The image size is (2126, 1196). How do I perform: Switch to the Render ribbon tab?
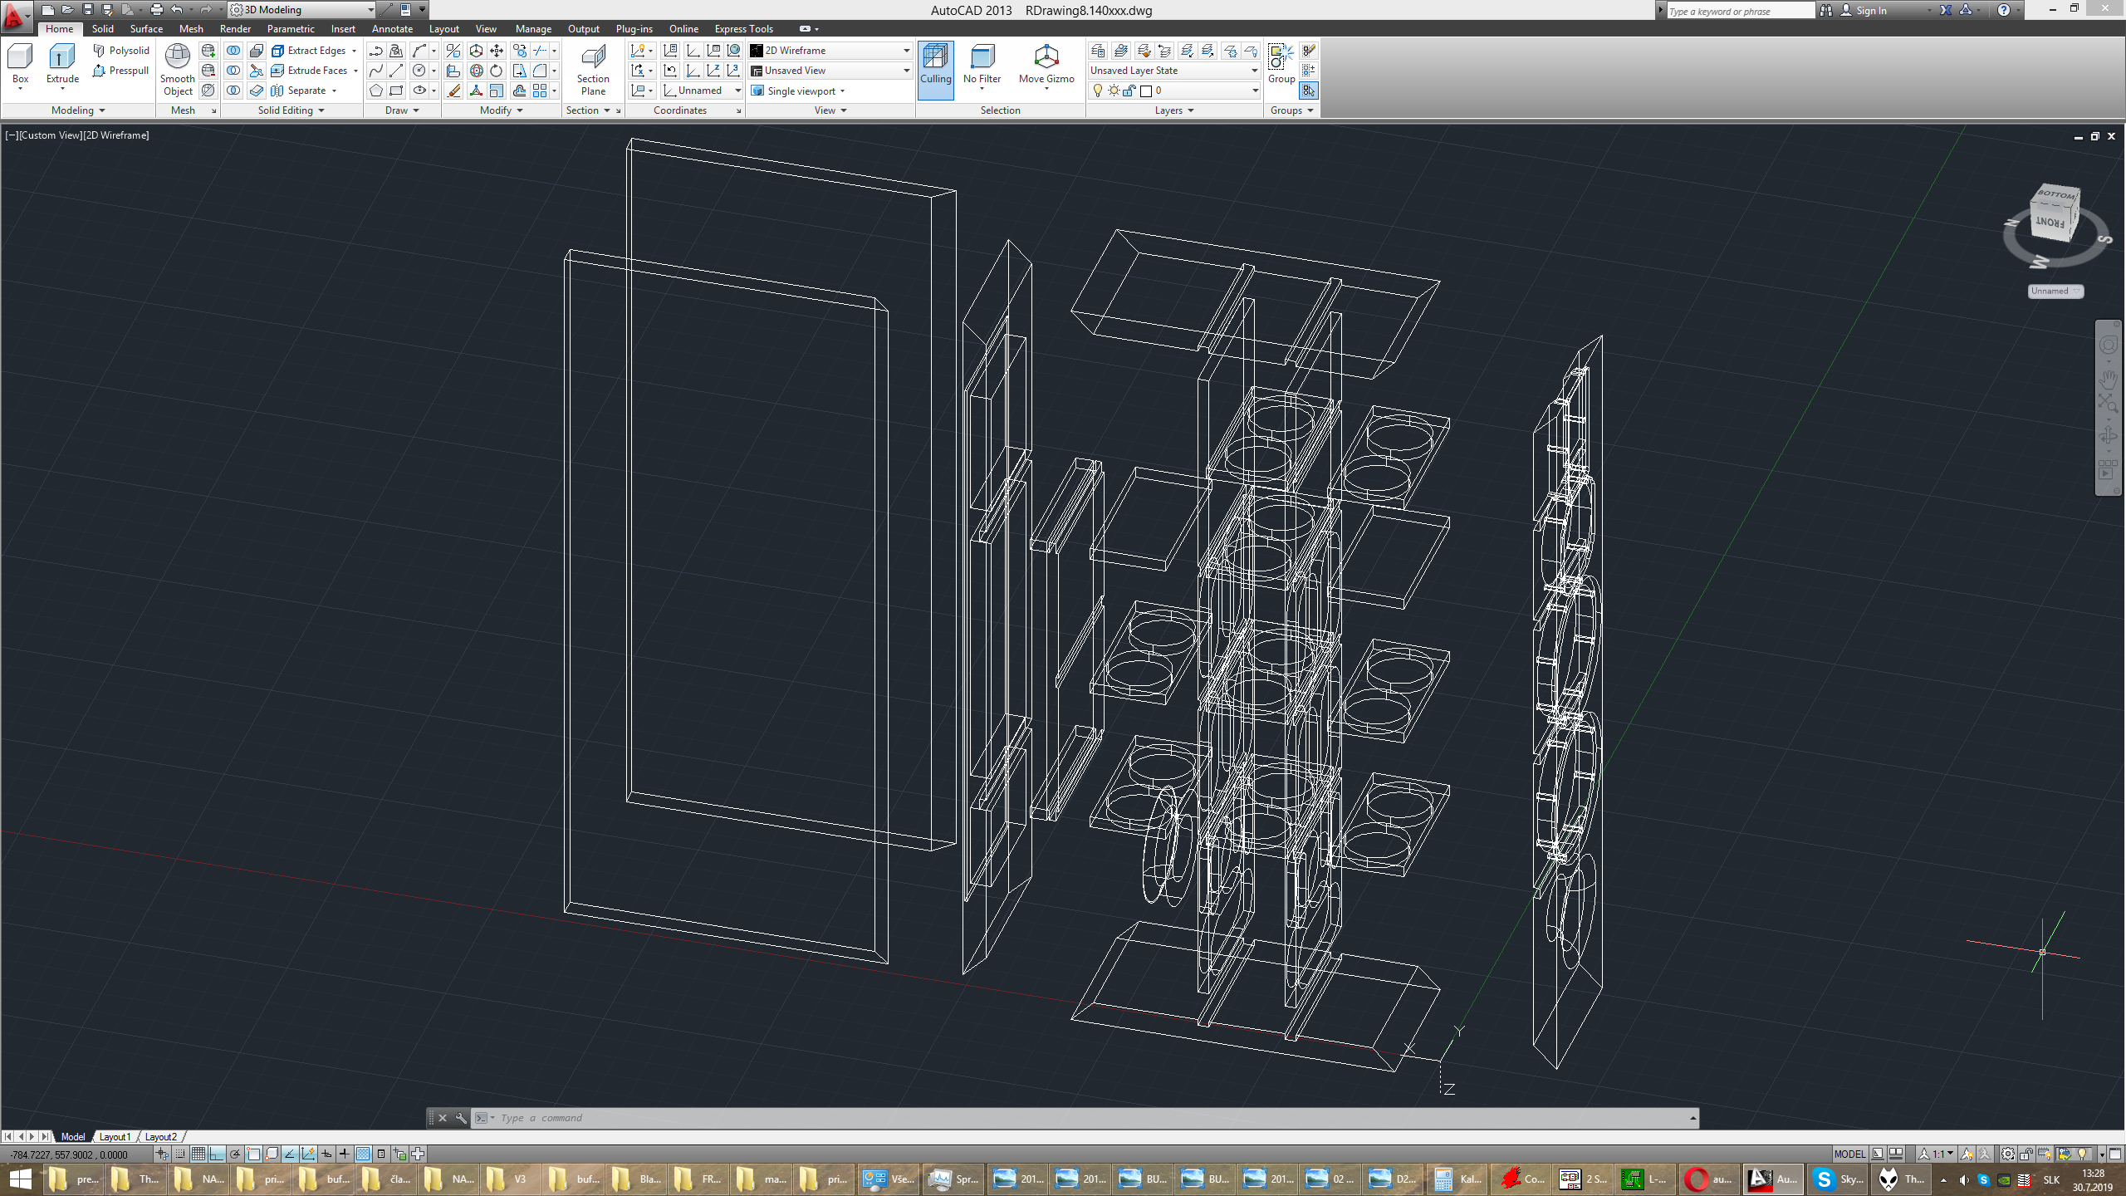[x=235, y=29]
